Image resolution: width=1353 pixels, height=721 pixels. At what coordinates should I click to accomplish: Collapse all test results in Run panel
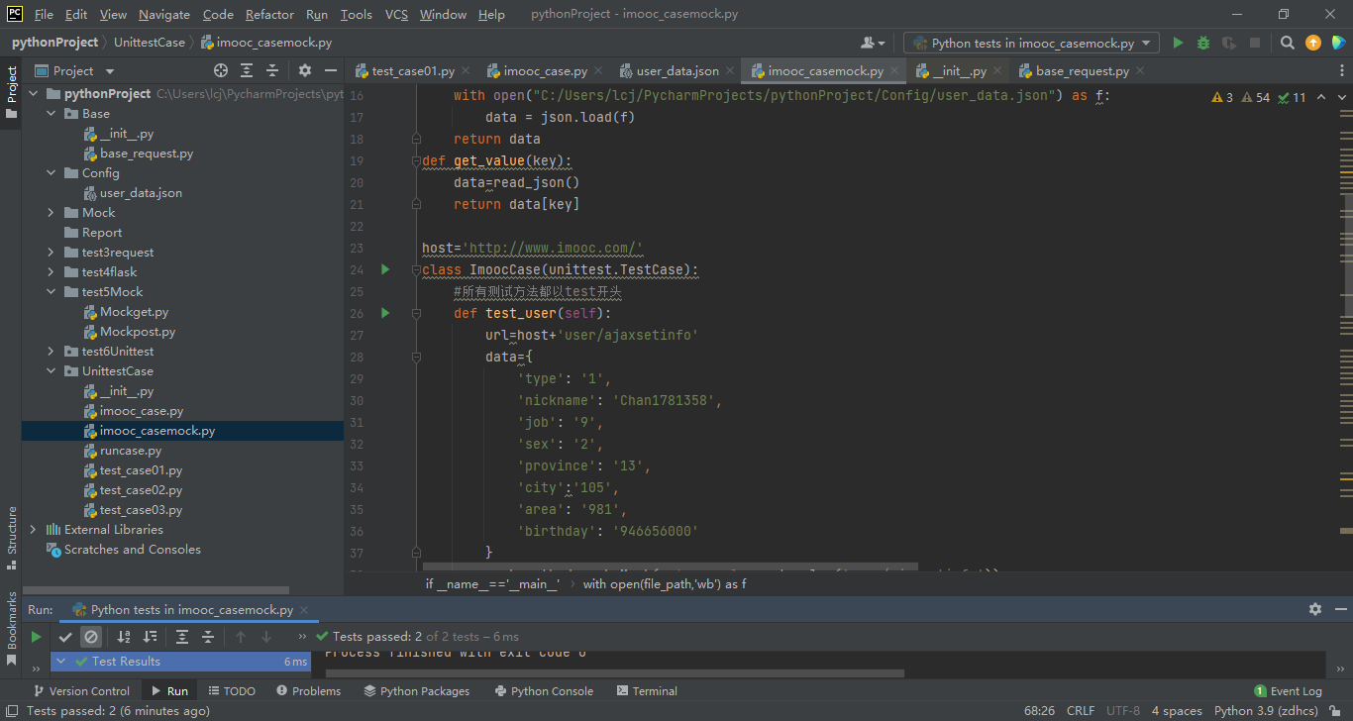[x=208, y=637]
